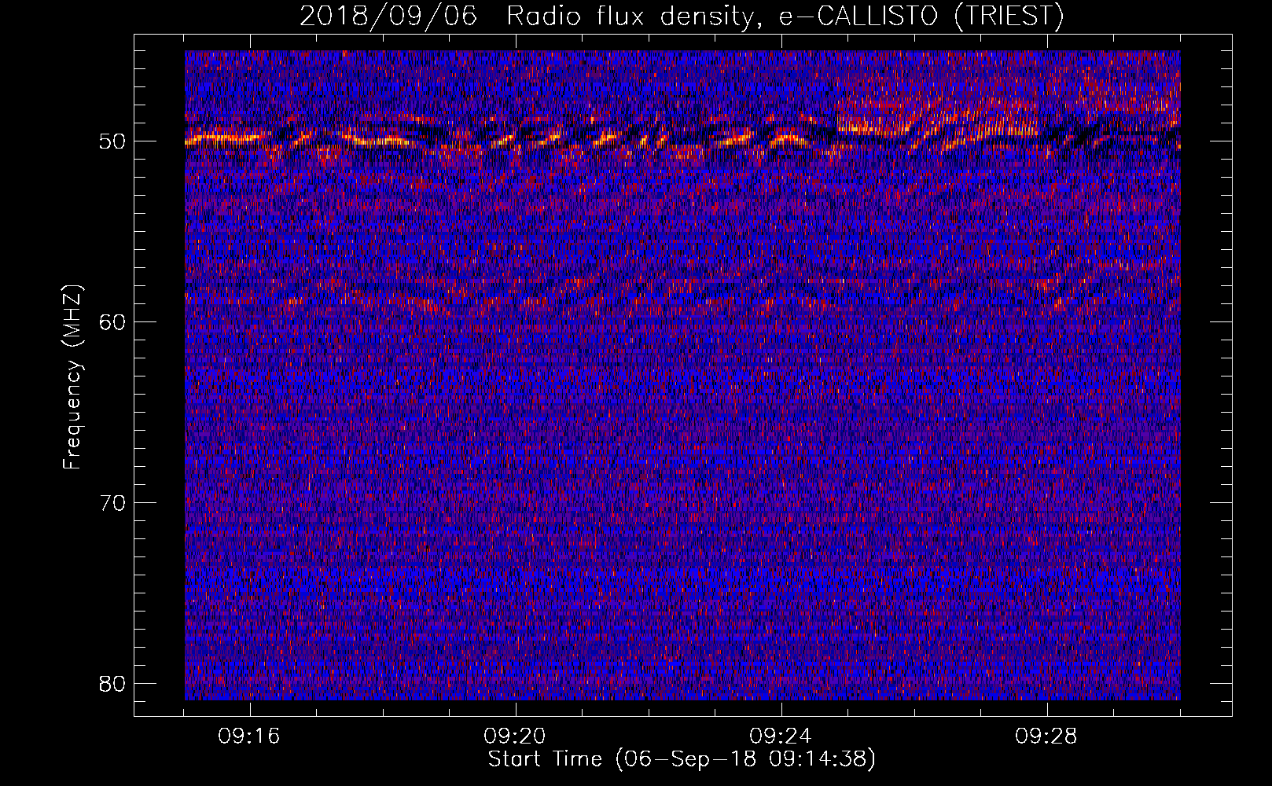The width and height of the screenshot is (1272, 786).
Task: Click the 60 frequency tick label
Action: pyautogui.click(x=113, y=322)
